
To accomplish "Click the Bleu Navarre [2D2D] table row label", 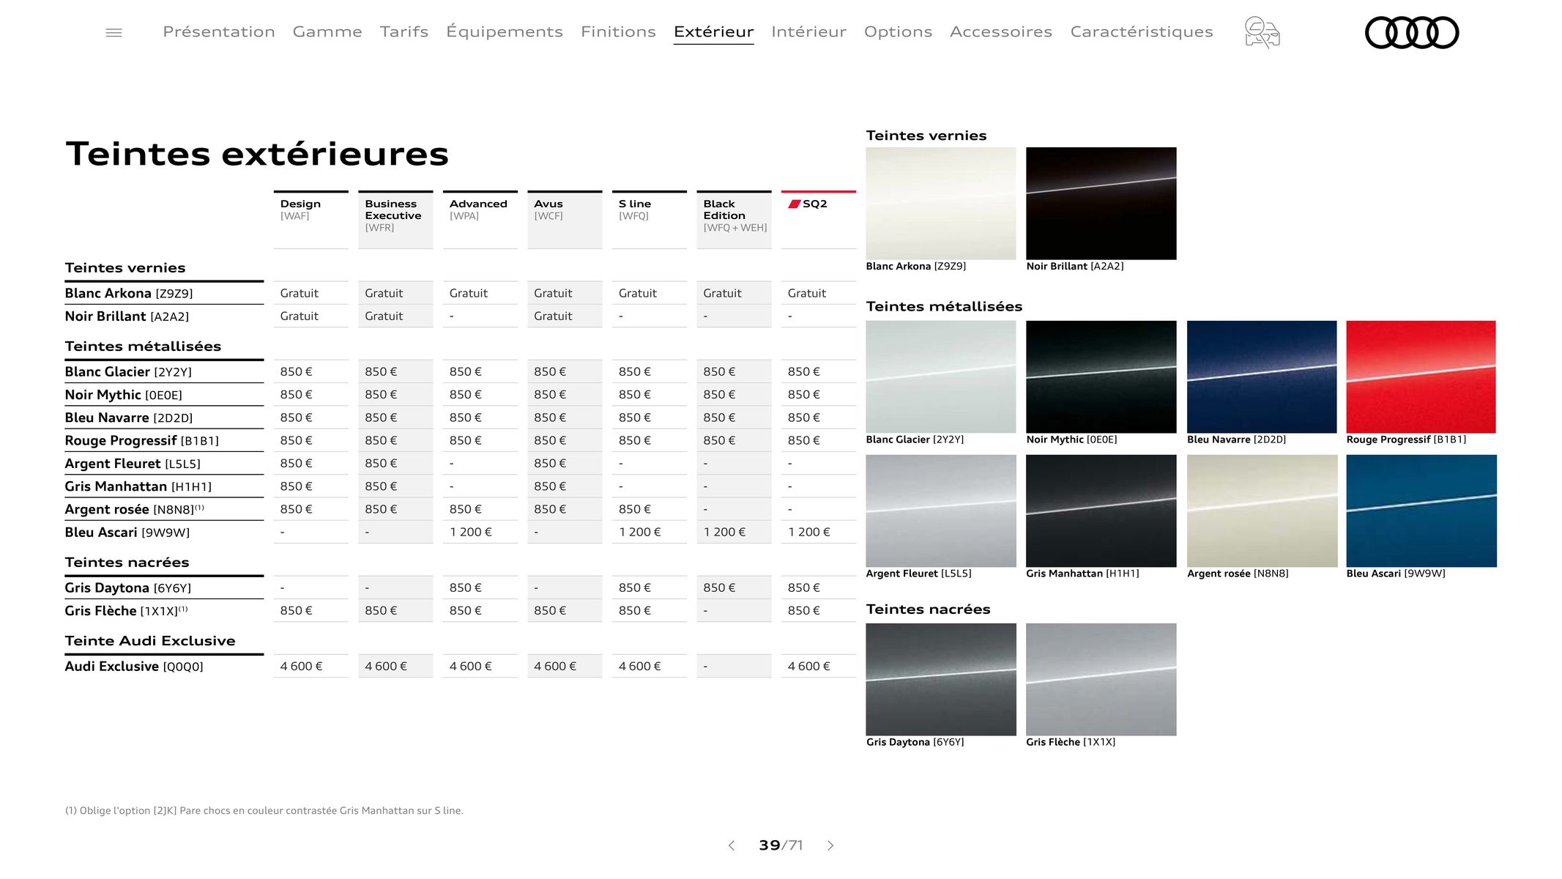I will coord(129,418).
